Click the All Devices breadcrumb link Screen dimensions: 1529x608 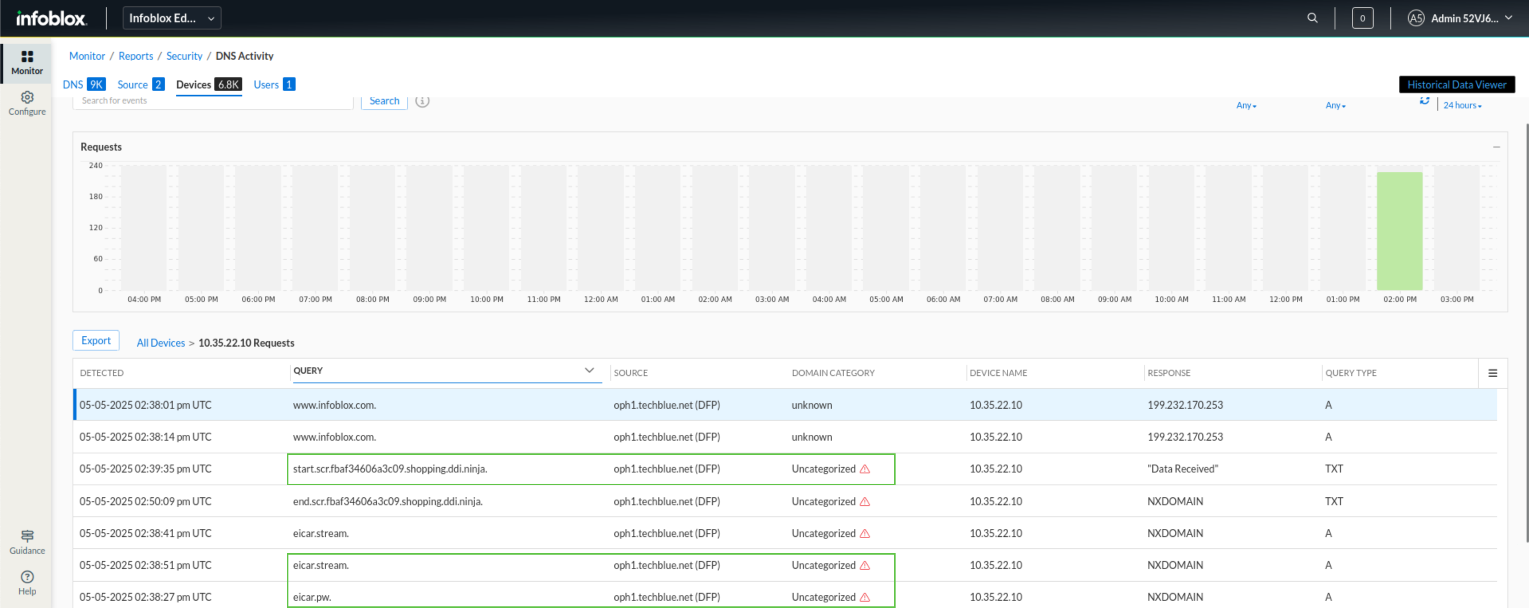point(160,343)
